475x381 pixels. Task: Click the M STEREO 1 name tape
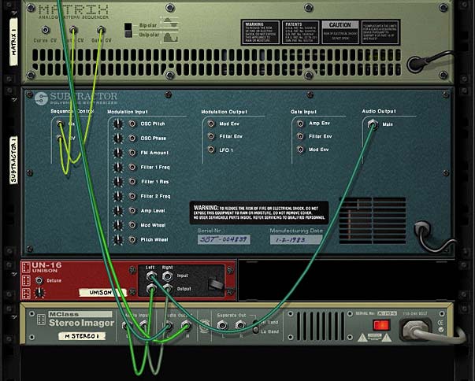pyautogui.click(x=82, y=336)
